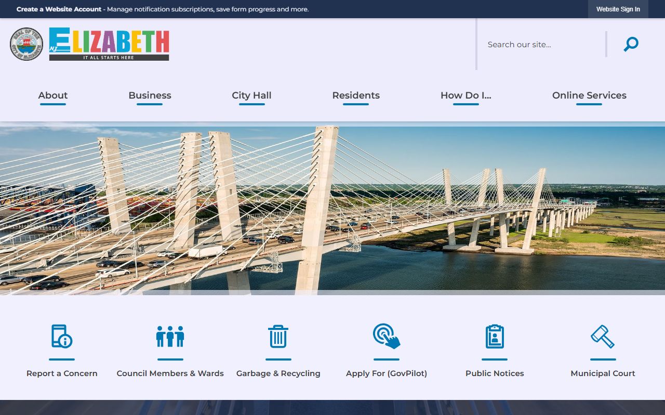Click the Municipal Court text link

[603, 374]
